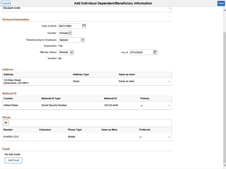Add a new phone row with plus icon

[x=6, y=123]
